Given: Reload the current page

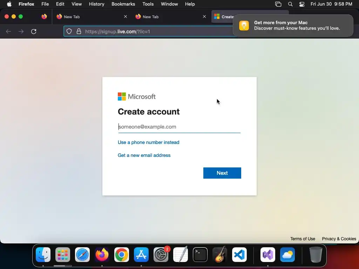Looking at the screenshot, I should coord(34,32).
